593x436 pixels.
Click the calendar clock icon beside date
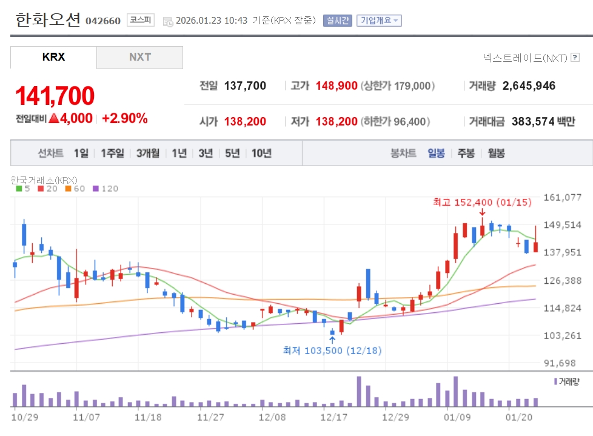168,21
